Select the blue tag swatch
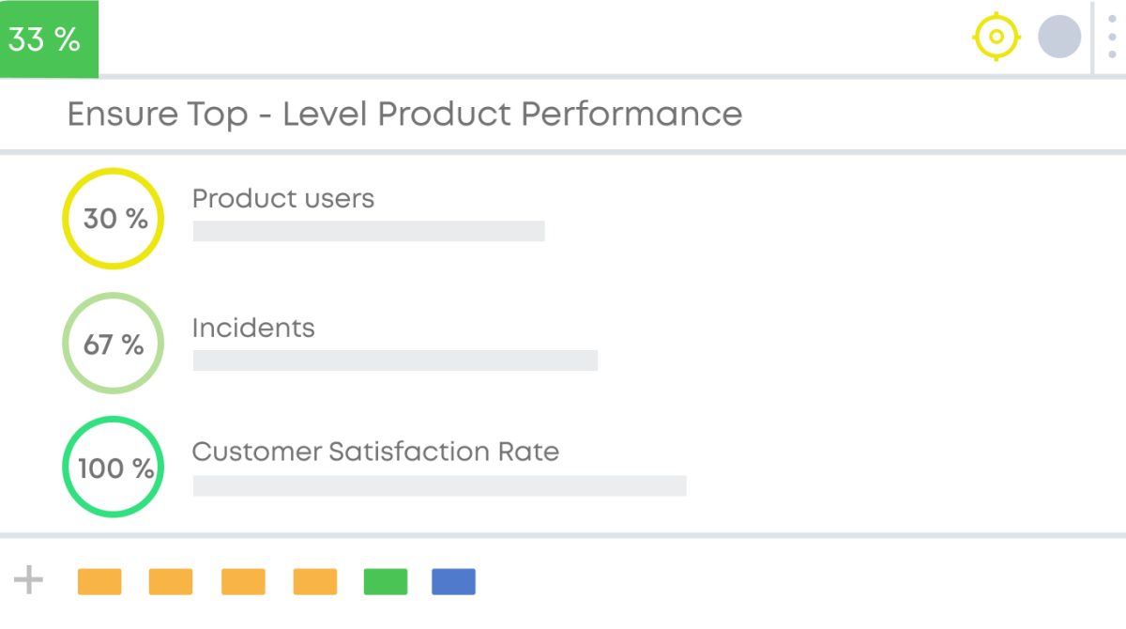 [x=453, y=582]
